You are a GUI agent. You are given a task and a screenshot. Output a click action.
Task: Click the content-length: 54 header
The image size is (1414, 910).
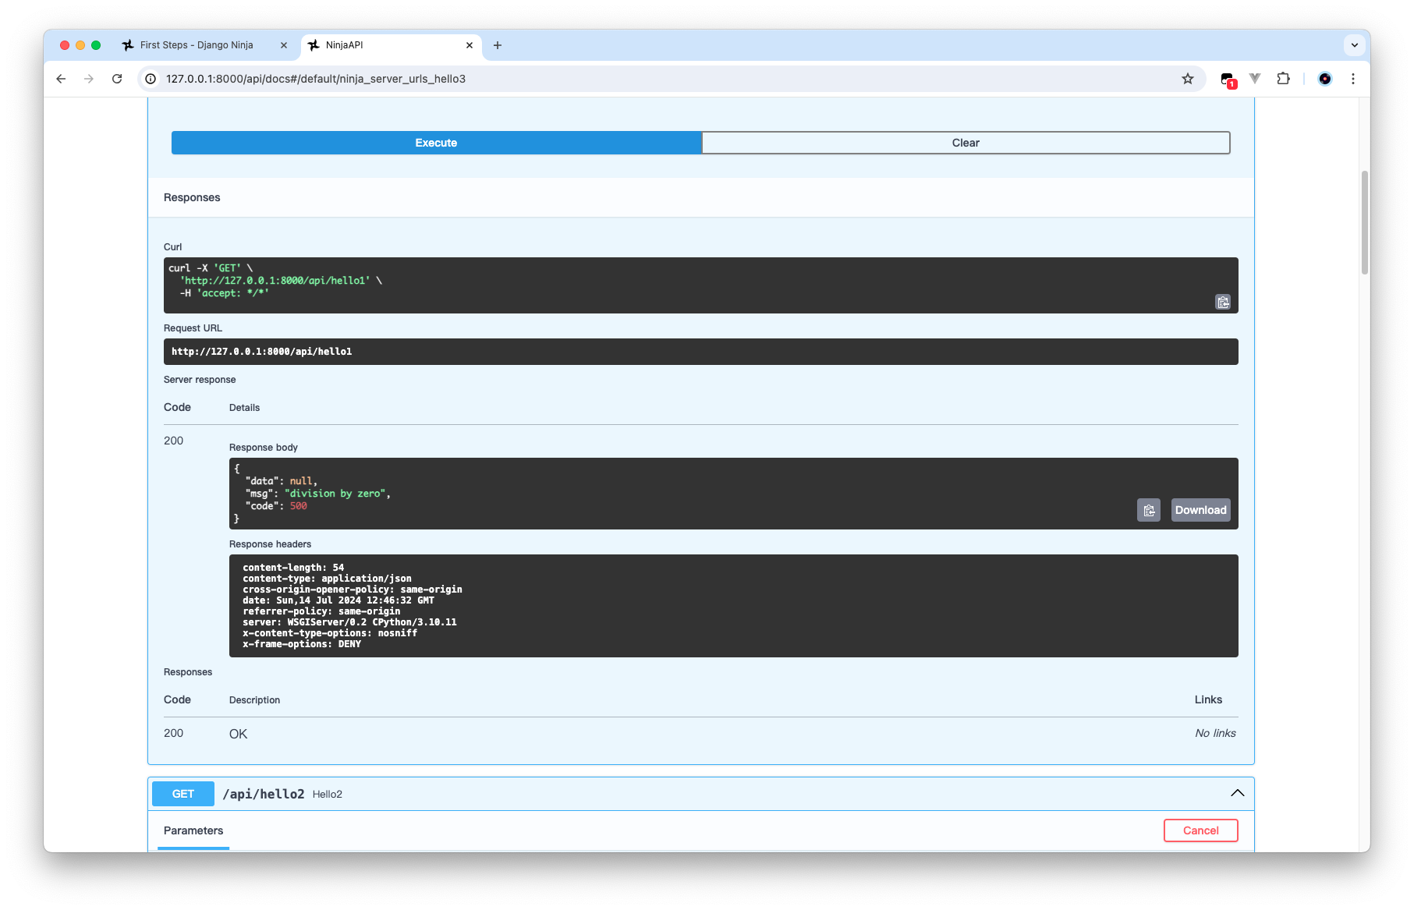pos(293,568)
